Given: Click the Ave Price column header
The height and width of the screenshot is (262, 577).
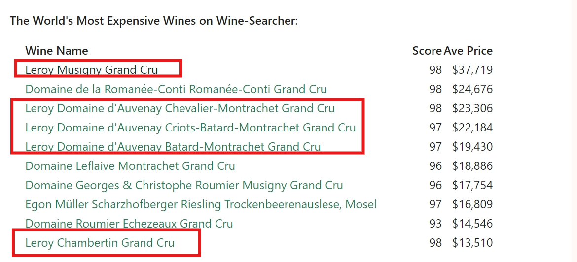Looking at the screenshot, I should pyautogui.click(x=468, y=51).
